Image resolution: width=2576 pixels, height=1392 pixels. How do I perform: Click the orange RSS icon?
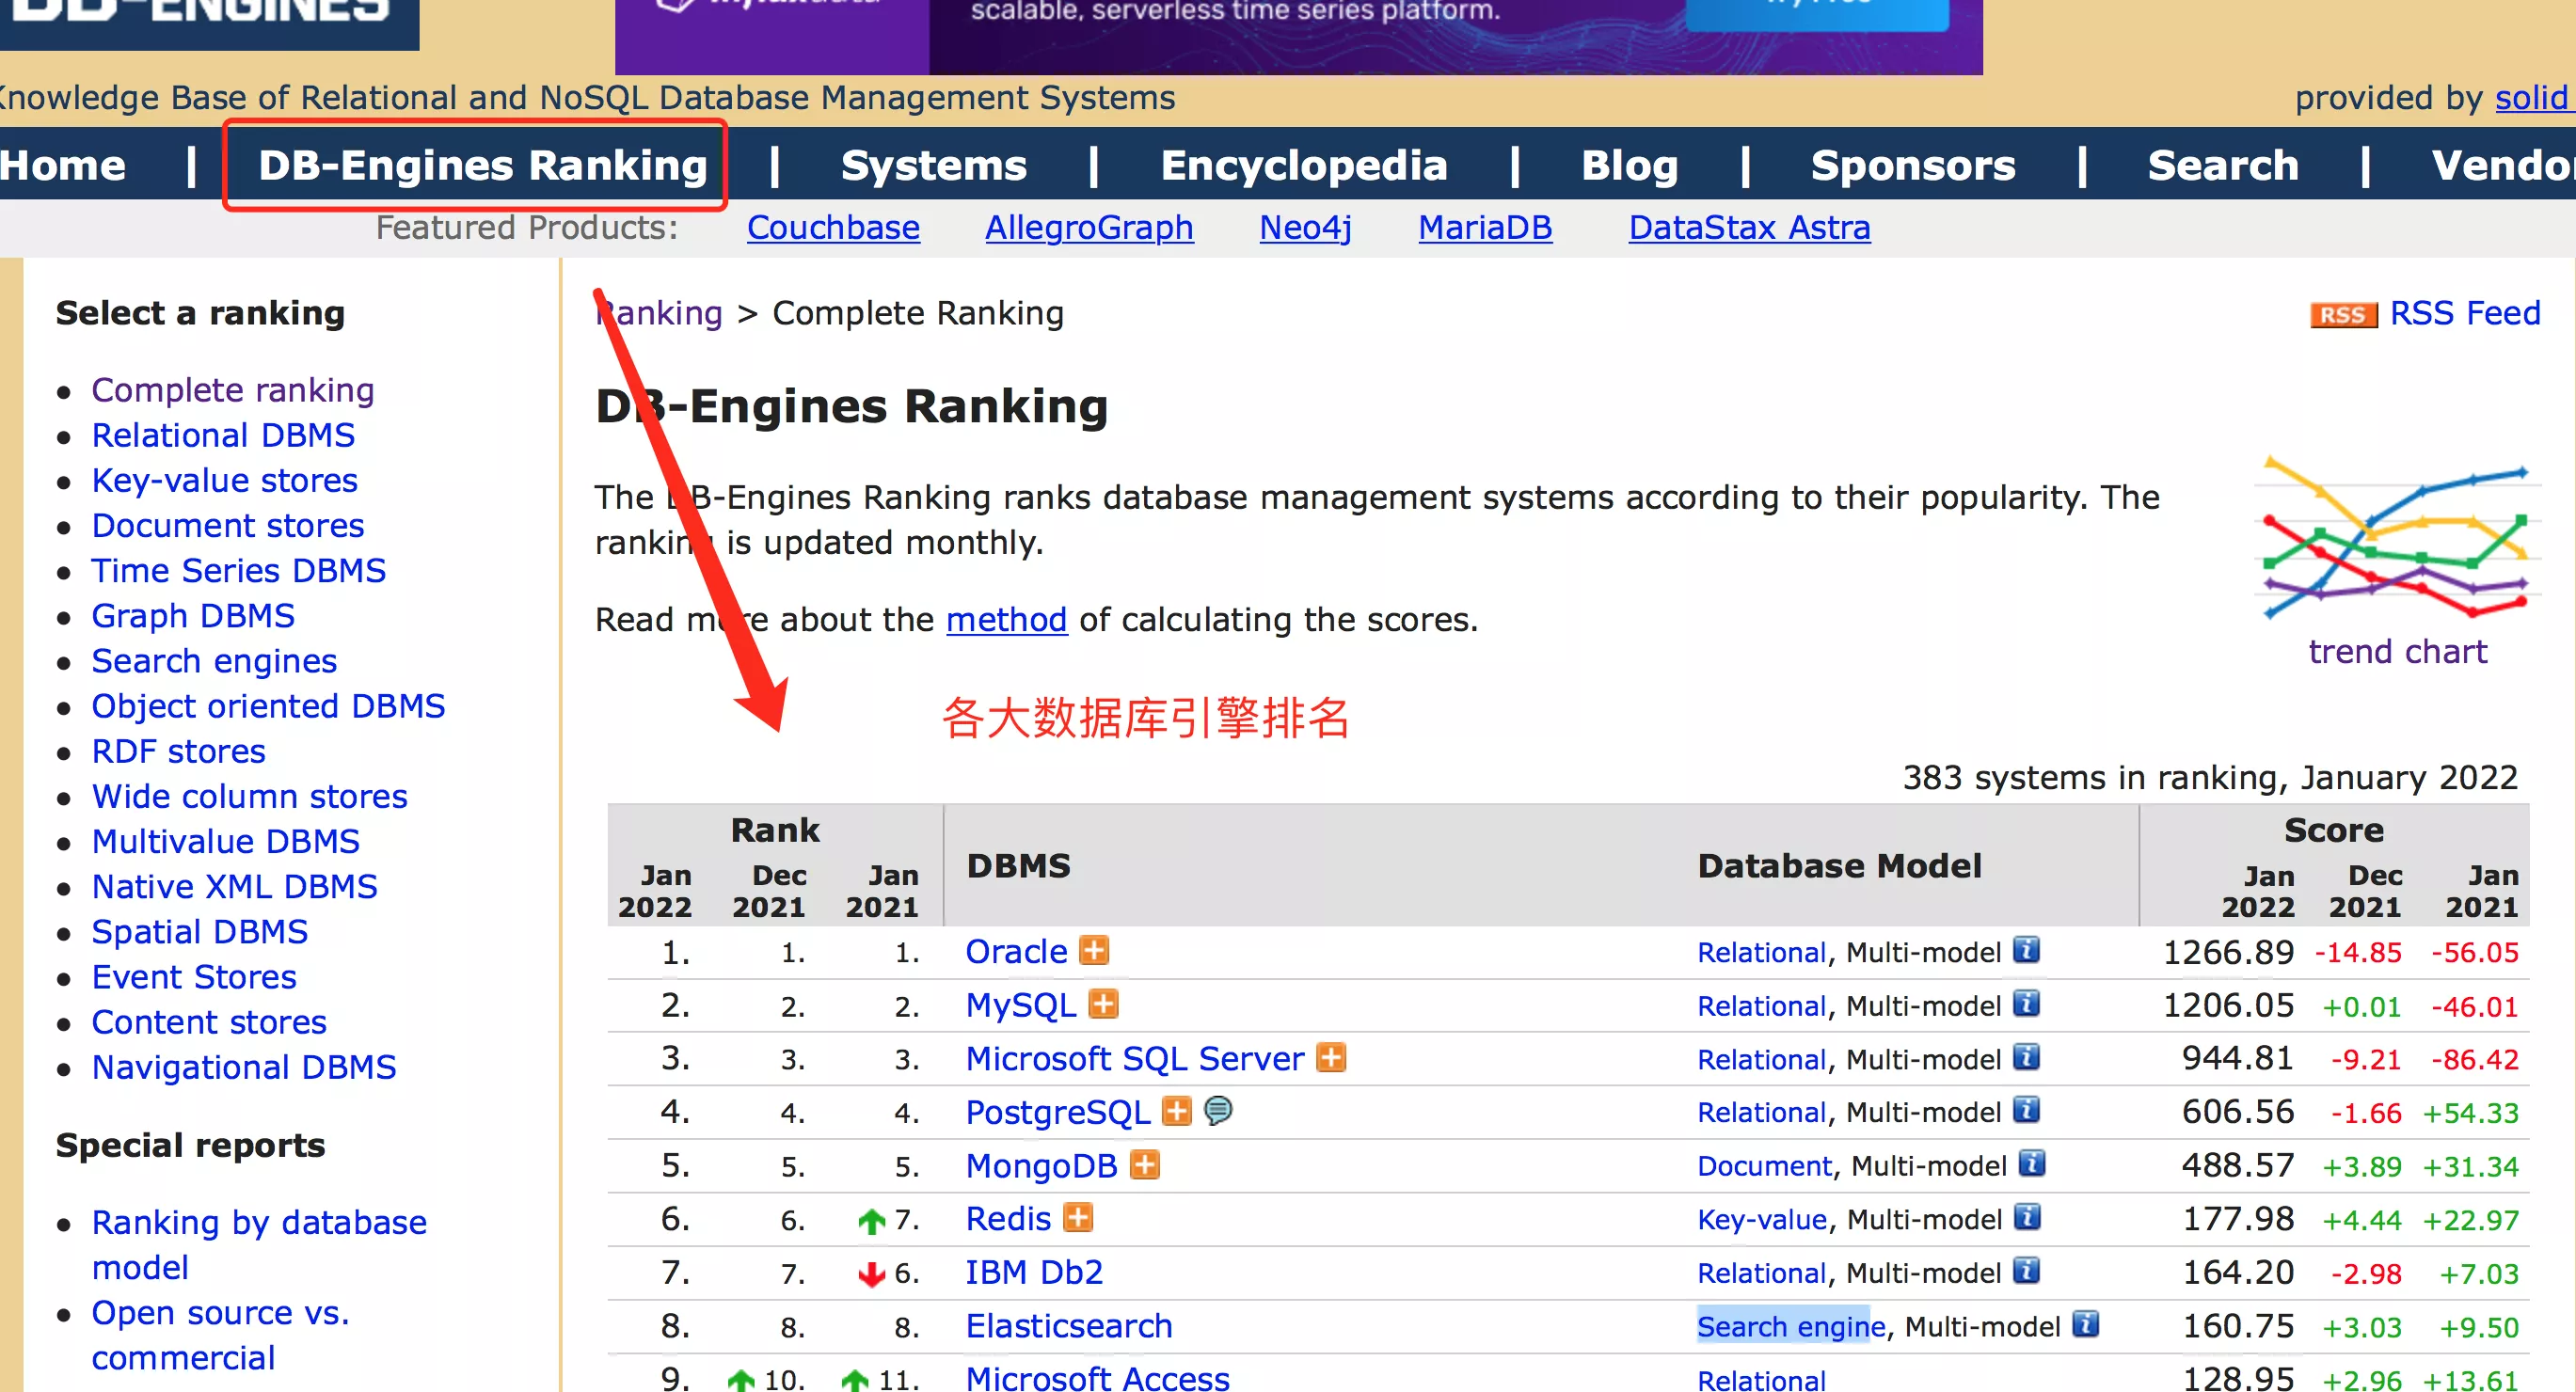pyautogui.click(x=2343, y=315)
